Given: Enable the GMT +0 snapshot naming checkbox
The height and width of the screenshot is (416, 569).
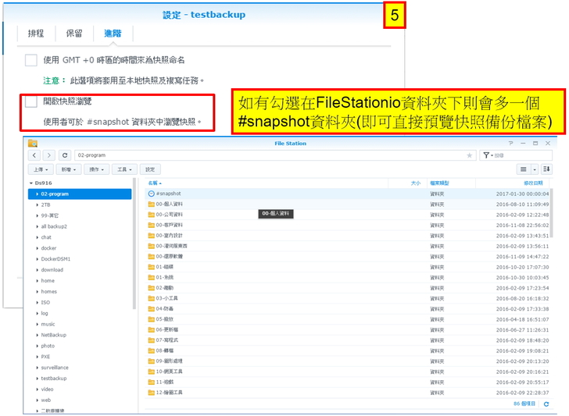Looking at the screenshot, I should tap(30, 60).
